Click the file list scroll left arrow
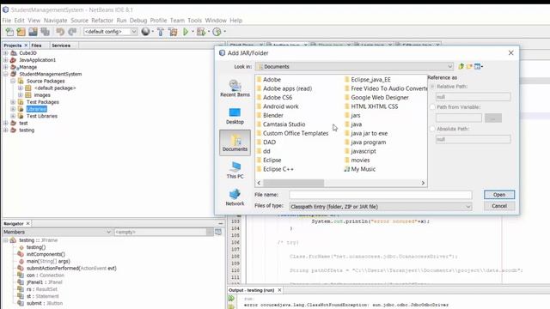Screen dimensions: 550x309 click(x=259, y=183)
